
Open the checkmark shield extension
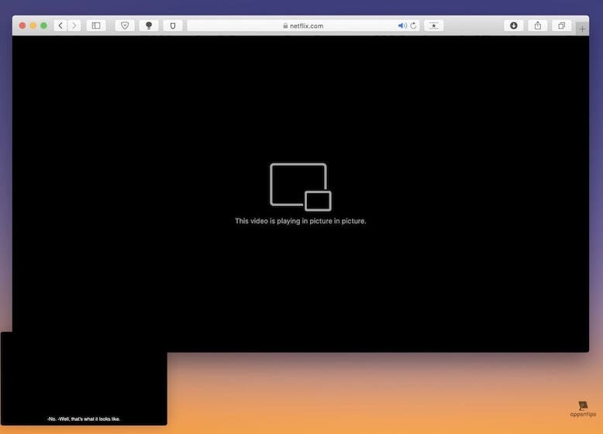125,26
